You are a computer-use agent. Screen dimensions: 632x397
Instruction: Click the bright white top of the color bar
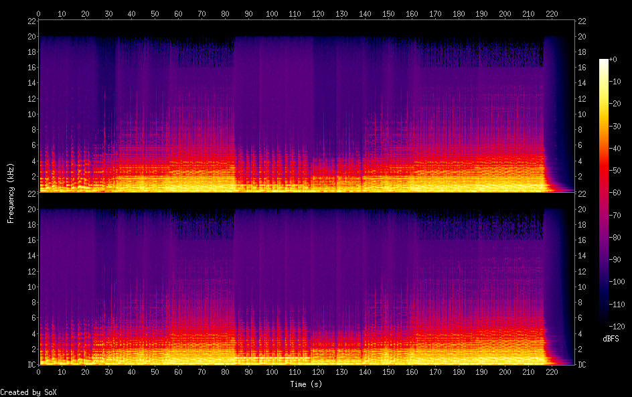click(x=604, y=62)
